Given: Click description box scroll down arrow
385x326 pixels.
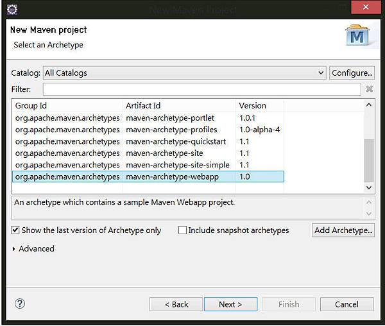Looking at the screenshot, I should [x=369, y=214].
